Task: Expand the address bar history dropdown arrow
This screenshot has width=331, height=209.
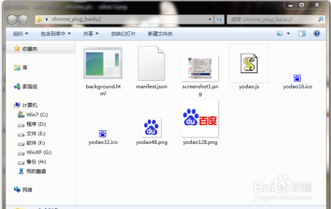Action: [210, 19]
